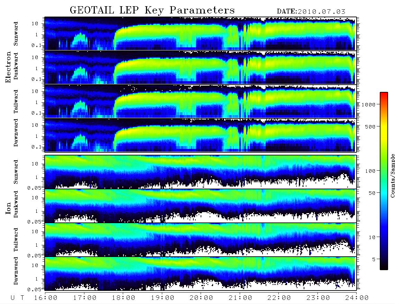Click the 0.1 tick of Electron Sunward panel
The width and height of the screenshot is (395, 304).
(36, 45)
